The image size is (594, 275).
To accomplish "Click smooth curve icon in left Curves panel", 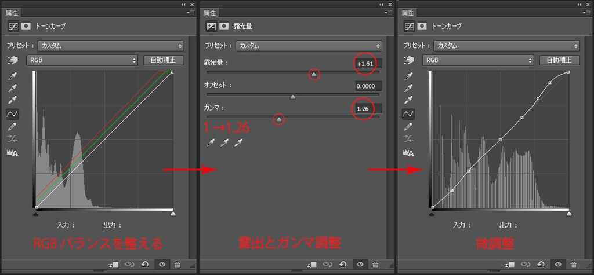I will (x=13, y=139).
